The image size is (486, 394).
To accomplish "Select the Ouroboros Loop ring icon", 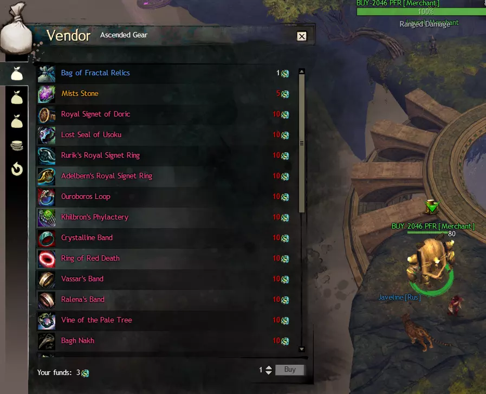I will [47, 197].
